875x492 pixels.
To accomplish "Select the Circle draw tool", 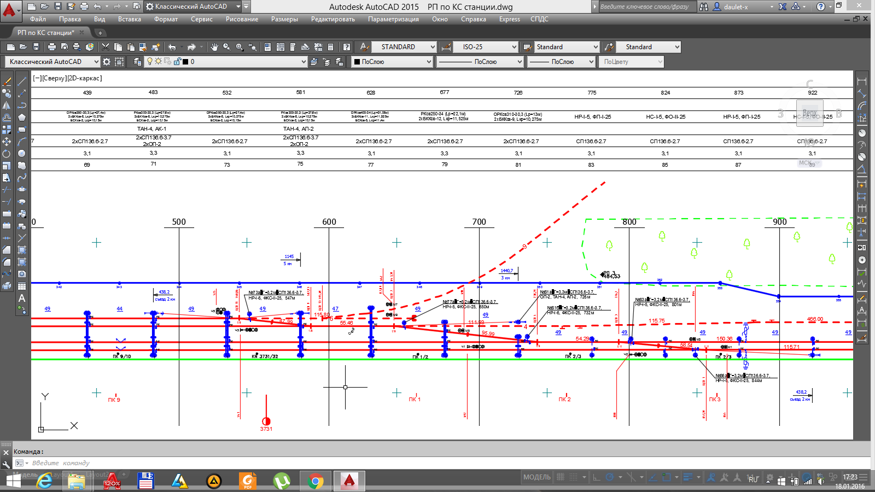I will (x=22, y=154).
